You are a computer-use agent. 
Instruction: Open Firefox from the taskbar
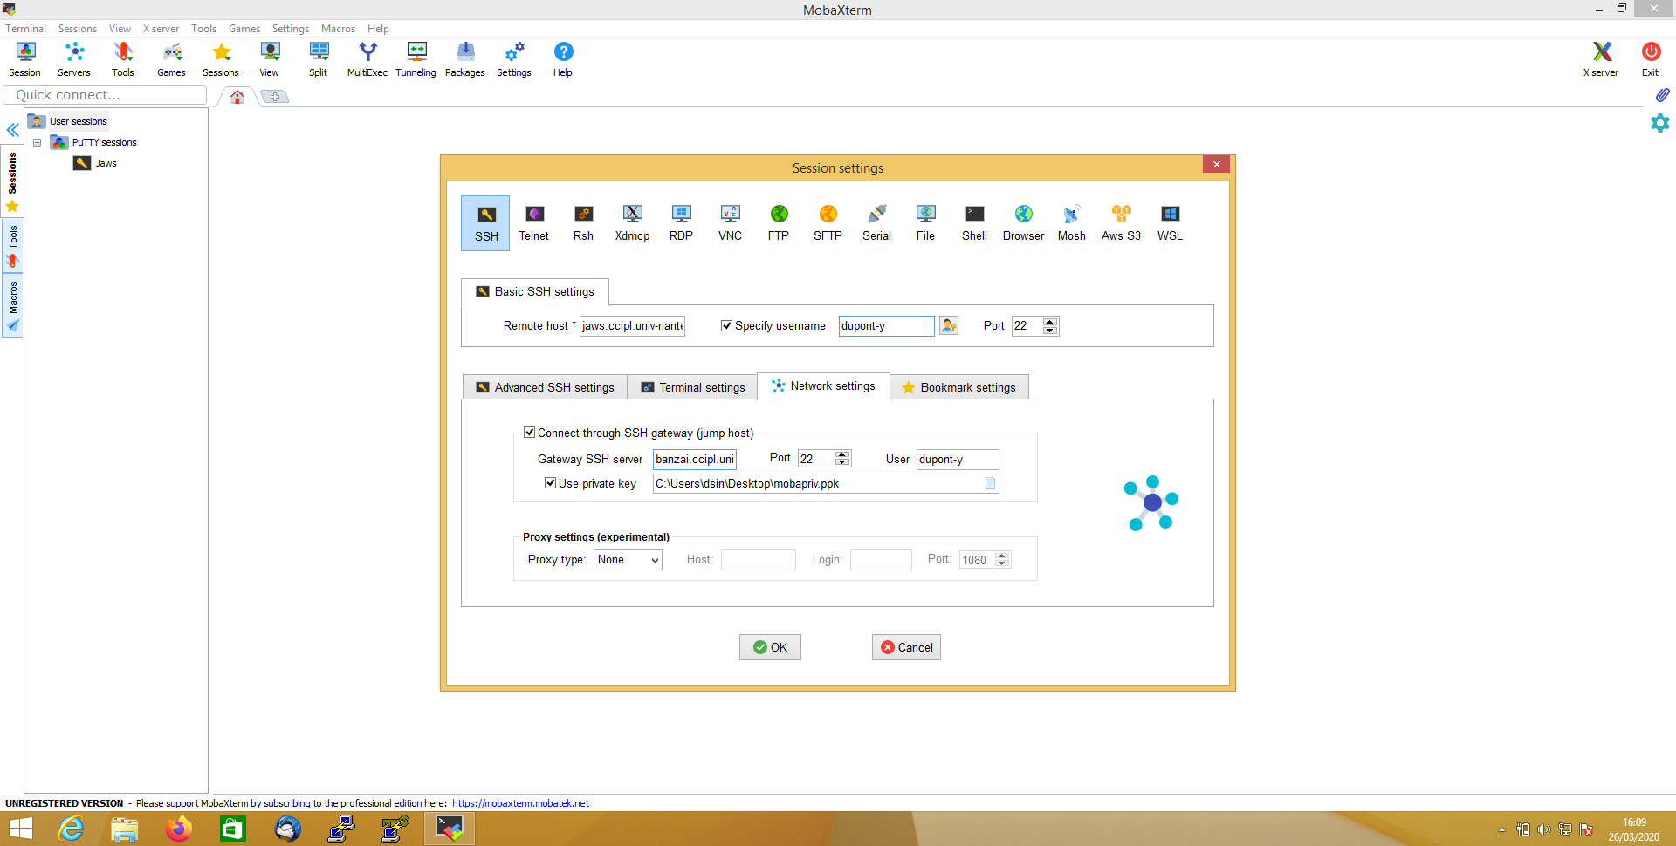click(x=179, y=829)
